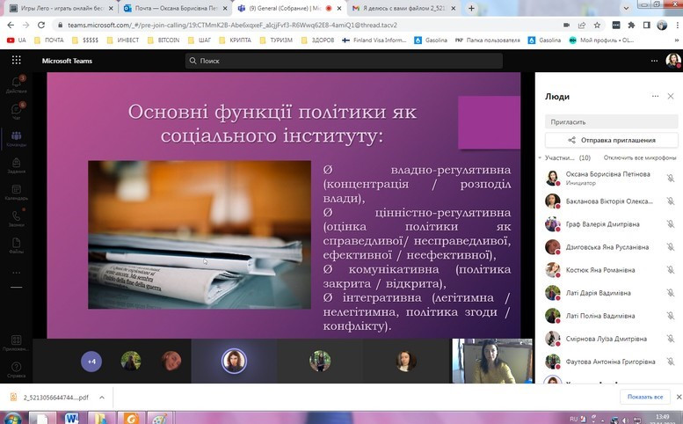The width and height of the screenshot is (683, 424).
Task: Open the ИНВЕСТ bookmark folder
Action: (123, 40)
